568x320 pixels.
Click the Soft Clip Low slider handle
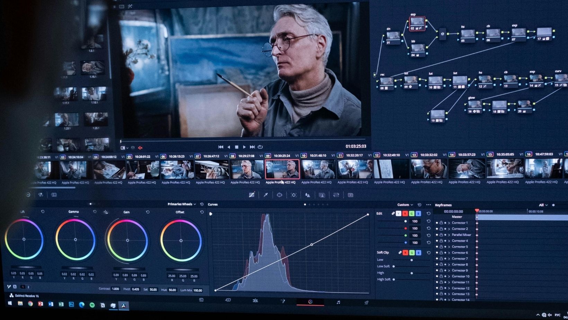[x=411, y=260]
